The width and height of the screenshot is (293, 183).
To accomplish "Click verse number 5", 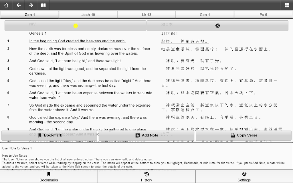I will tap(8, 81).
